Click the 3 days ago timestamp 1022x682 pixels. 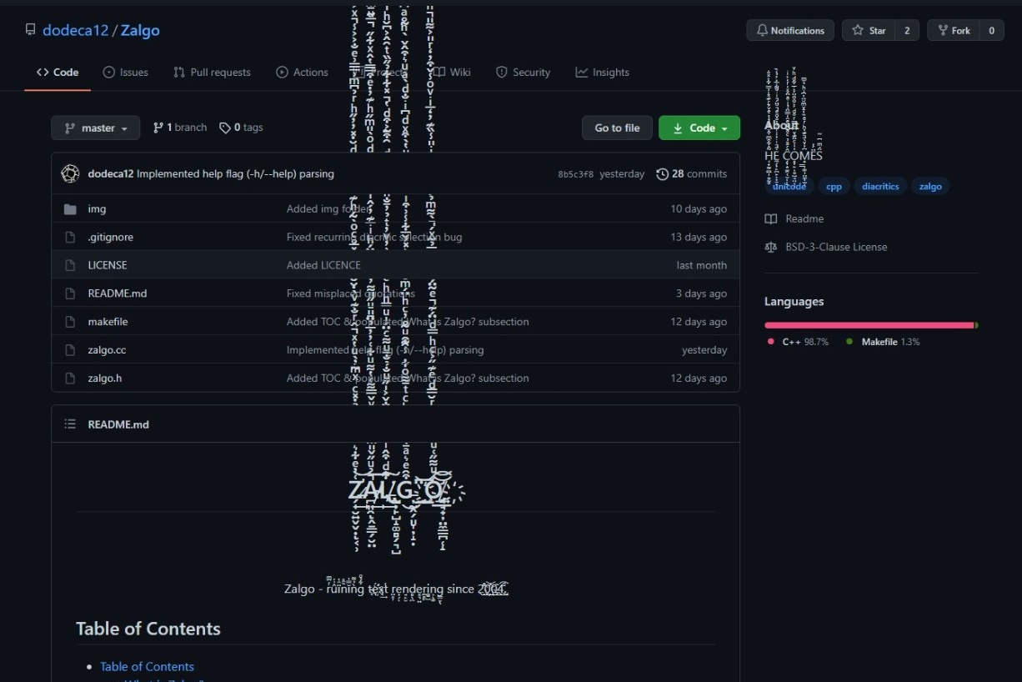point(702,293)
